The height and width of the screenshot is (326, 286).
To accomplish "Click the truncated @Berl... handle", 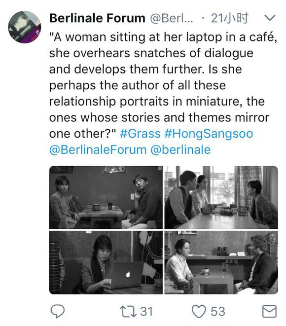I will pyautogui.click(x=172, y=18).
